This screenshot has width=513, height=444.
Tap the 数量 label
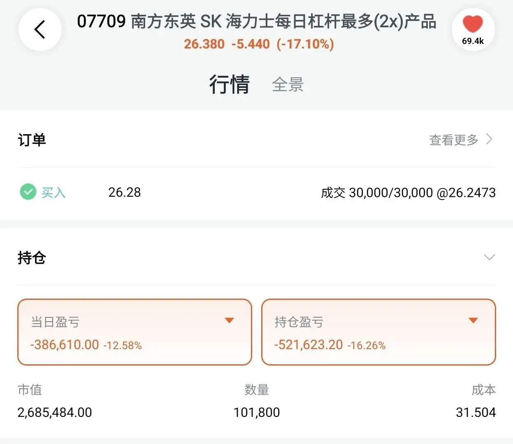(257, 390)
